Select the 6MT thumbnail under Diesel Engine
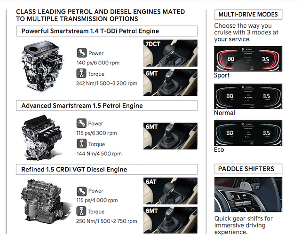Image resolution: width=301 pixels, height=242 pixels. coord(170,220)
